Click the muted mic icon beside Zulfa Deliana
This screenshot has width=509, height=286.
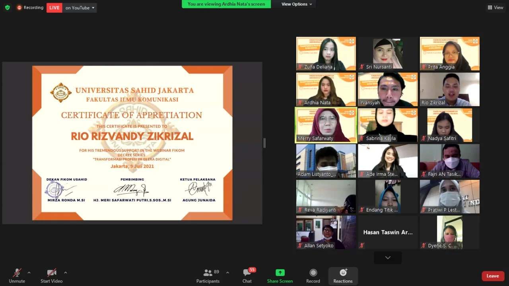point(300,67)
